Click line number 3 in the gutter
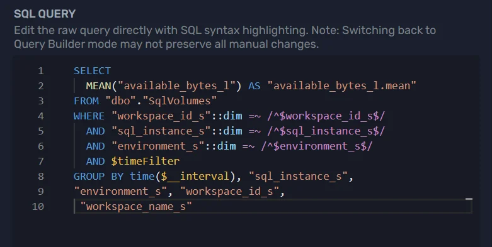 (x=41, y=101)
